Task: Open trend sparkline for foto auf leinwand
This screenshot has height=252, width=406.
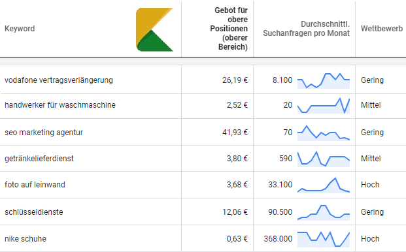Action: click(324, 185)
